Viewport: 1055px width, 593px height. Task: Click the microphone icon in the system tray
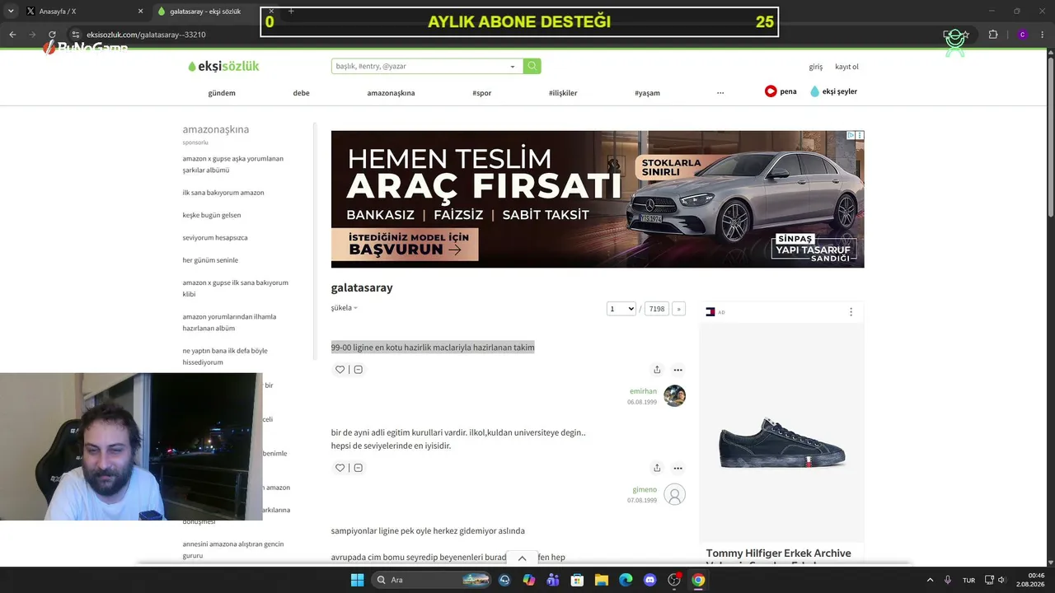(x=948, y=580)
